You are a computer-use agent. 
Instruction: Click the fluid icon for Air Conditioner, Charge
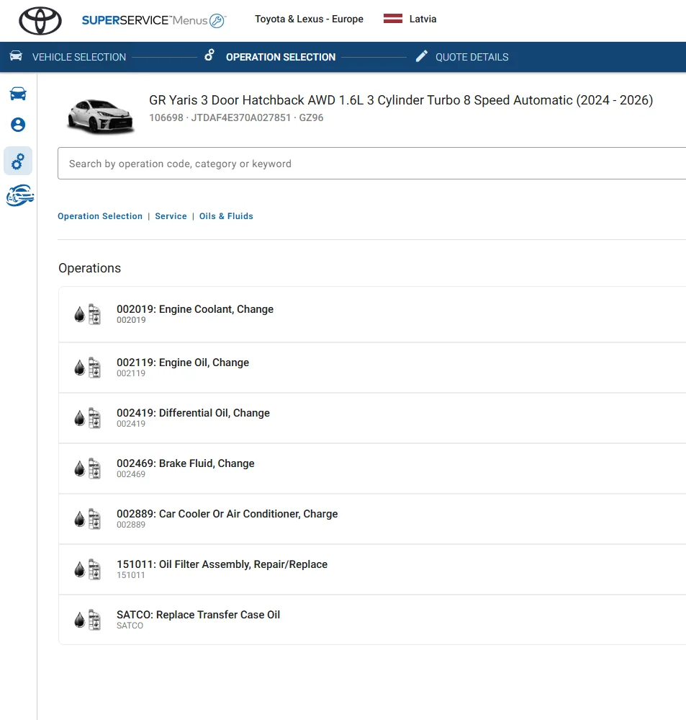click(x=88, y=519)
